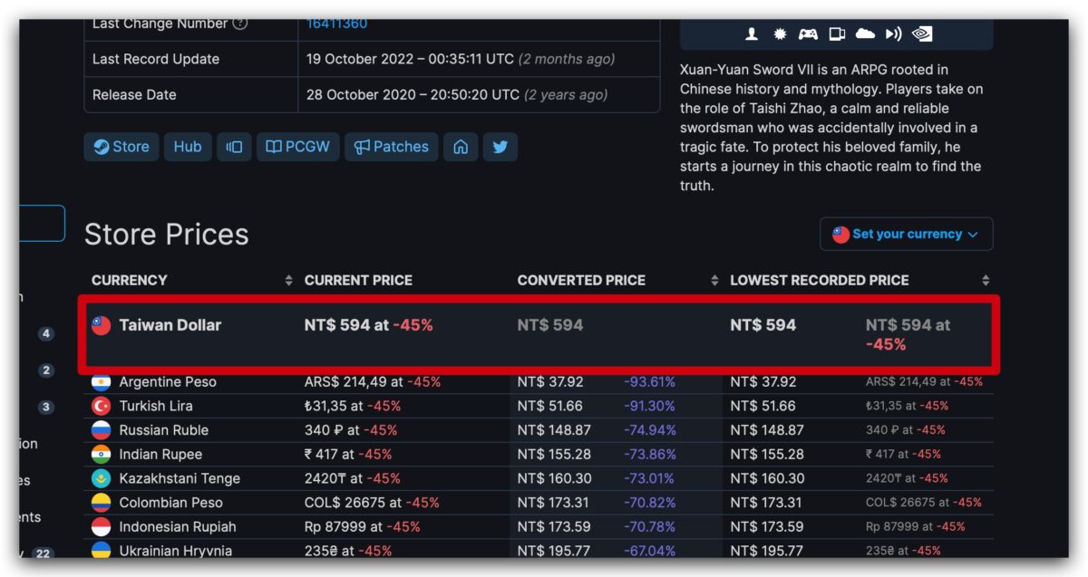Click the Indonesia flag icon
The width and height of the screenshot is (1088, 577).
[x=101, y=526]
